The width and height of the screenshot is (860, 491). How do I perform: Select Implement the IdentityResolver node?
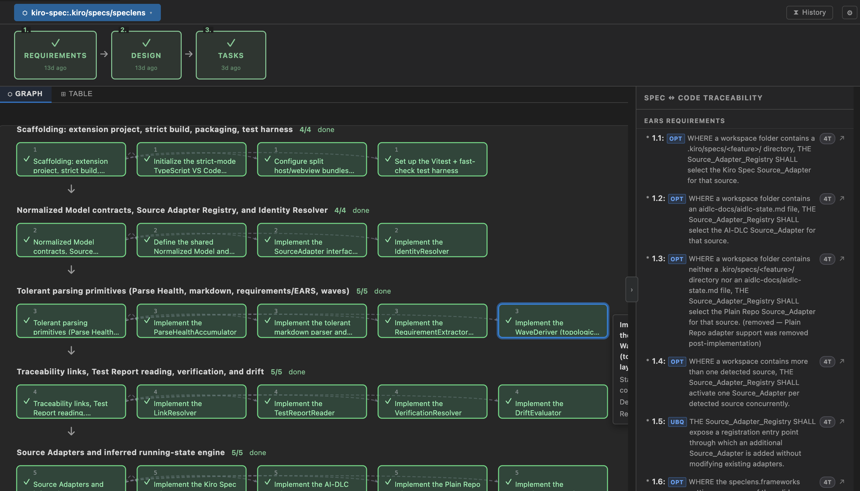pyautogui.click(x=433, y=240)
